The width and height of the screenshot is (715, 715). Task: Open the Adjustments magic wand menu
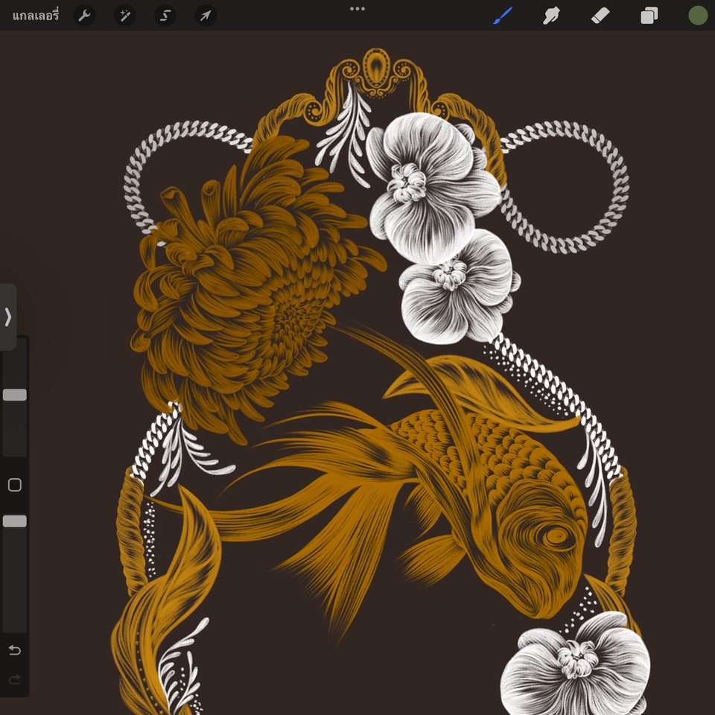click(x=125, y=16)
